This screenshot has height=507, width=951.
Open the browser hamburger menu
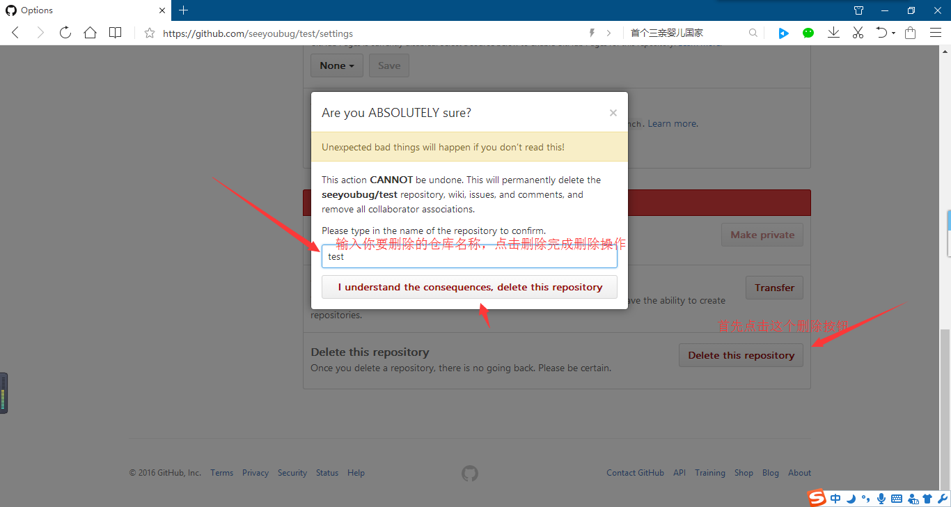click(x=935, y=33)
